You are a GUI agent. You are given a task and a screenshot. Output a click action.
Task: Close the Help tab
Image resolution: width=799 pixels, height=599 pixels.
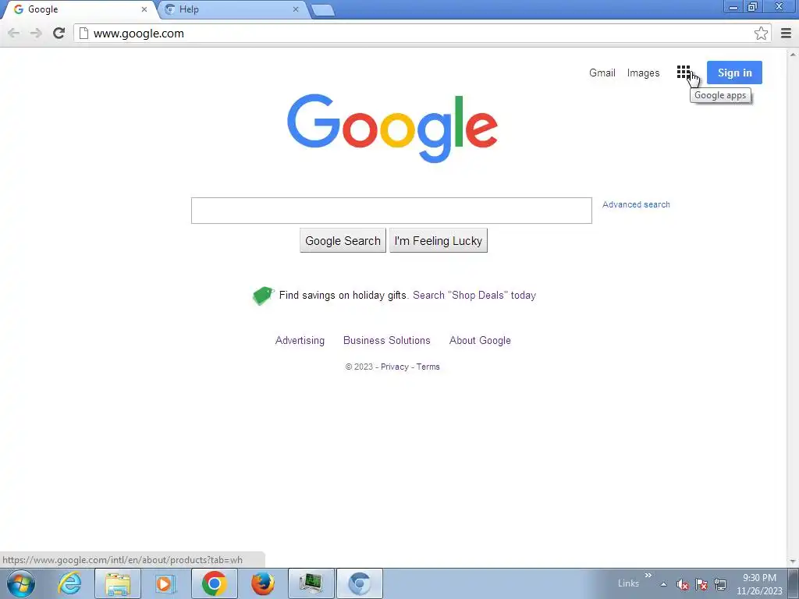pyautogui.click(x=296, y=9)
